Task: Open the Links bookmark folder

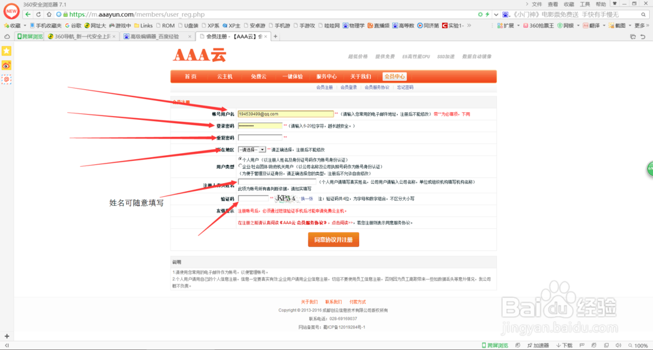Action: (143, 25)
